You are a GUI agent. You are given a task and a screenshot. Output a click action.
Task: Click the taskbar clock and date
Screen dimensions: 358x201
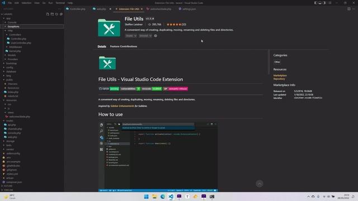click(x=343, y=197)
